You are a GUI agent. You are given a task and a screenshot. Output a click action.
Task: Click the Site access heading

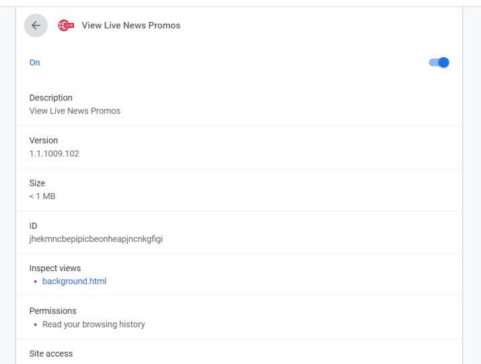pyautogui.click(x=50, y=353)
